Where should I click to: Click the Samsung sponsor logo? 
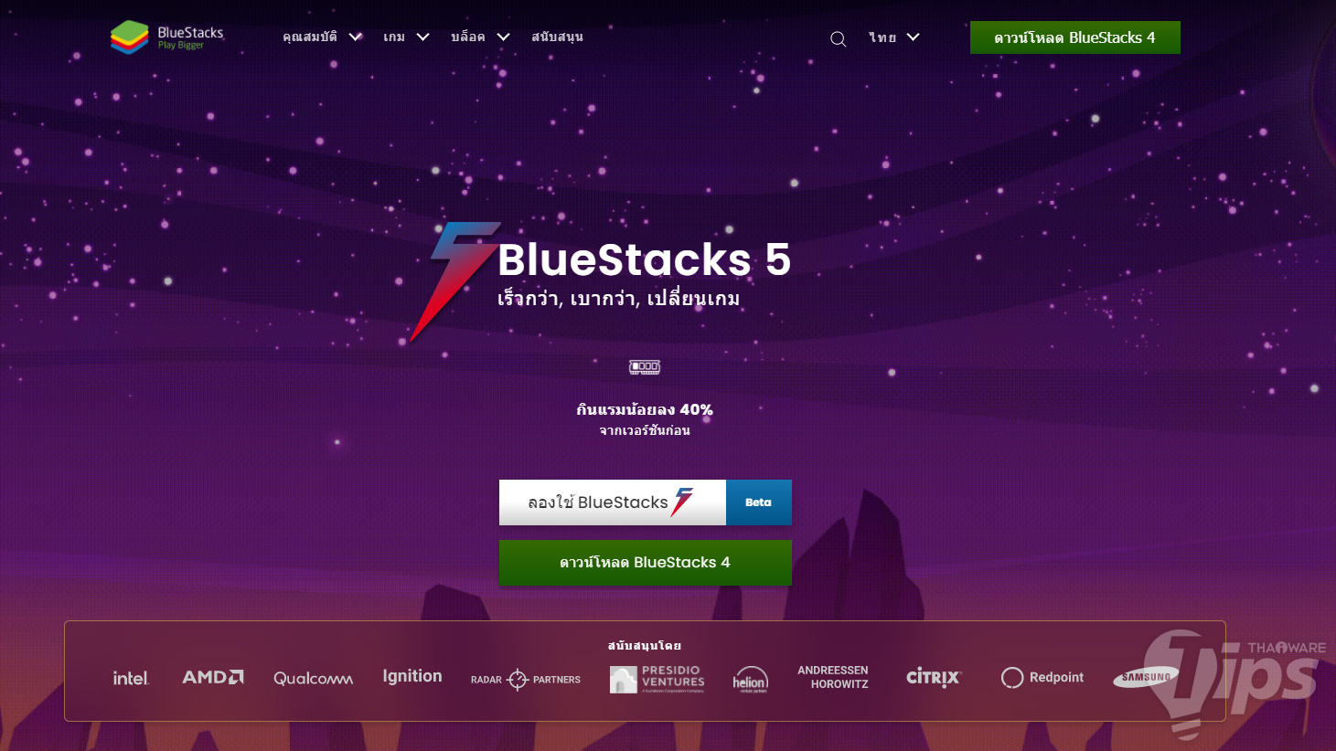pos(1146,677)
